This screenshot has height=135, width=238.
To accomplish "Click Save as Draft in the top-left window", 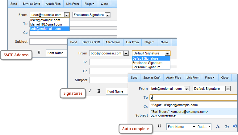I will pyautogui.click(x=31, y=4).
